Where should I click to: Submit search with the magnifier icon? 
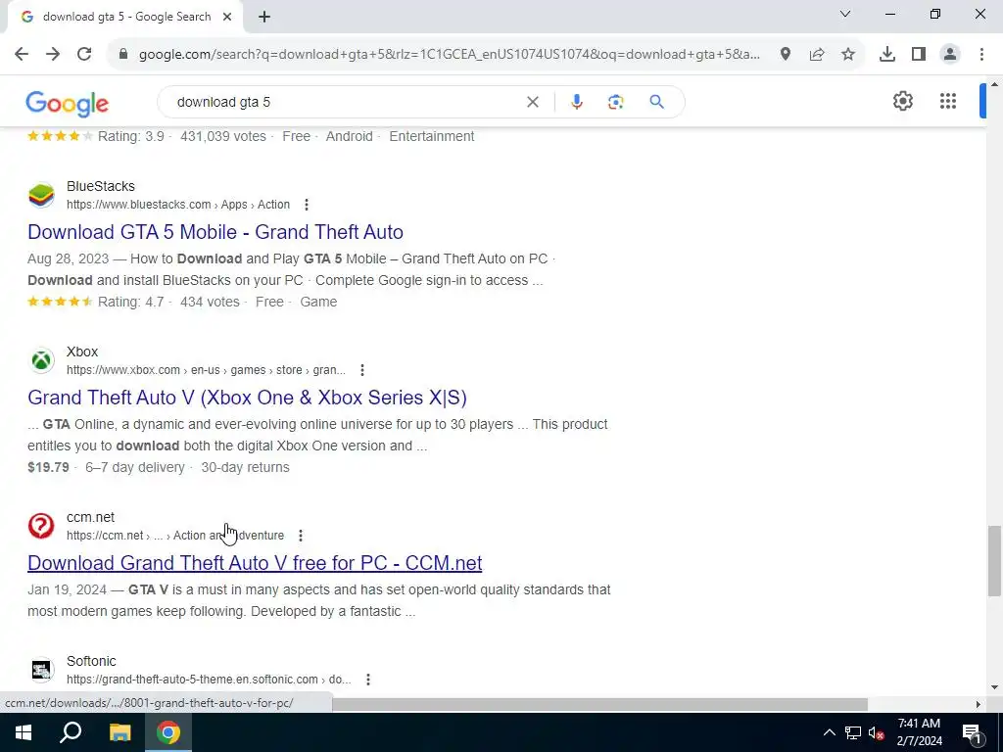[656, 102]
